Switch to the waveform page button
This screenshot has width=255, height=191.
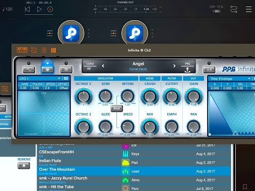pyautogui.click(x=29, y=70)
